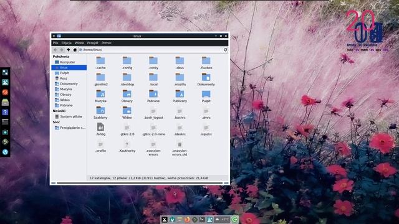
Task: Select the .idesktop folder icon
Action: pos(127,77)
